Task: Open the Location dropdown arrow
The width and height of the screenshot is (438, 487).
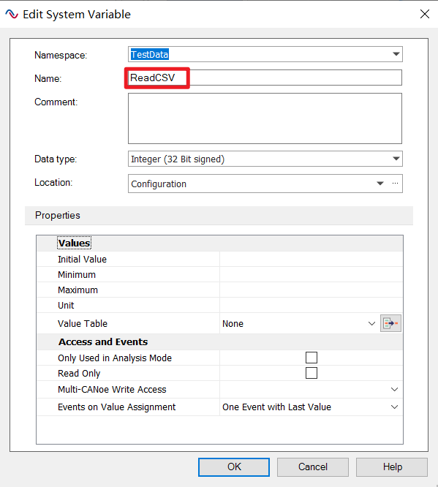Action: point(380,184)
